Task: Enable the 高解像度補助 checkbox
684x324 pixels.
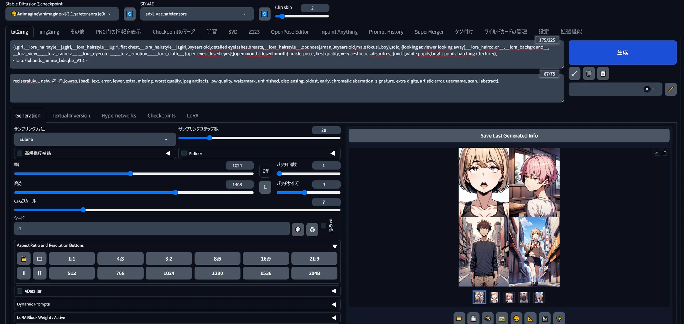Action: (20, 153)
